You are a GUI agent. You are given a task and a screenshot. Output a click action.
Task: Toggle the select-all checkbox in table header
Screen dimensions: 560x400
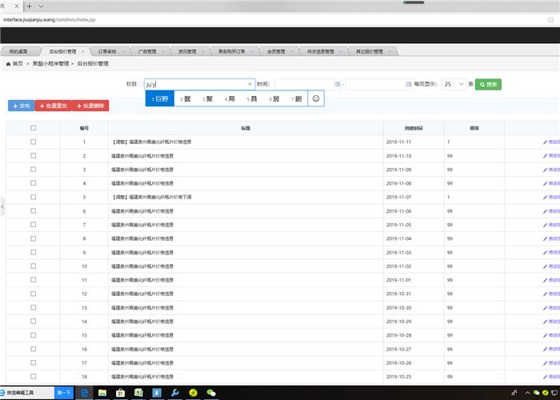33,128
